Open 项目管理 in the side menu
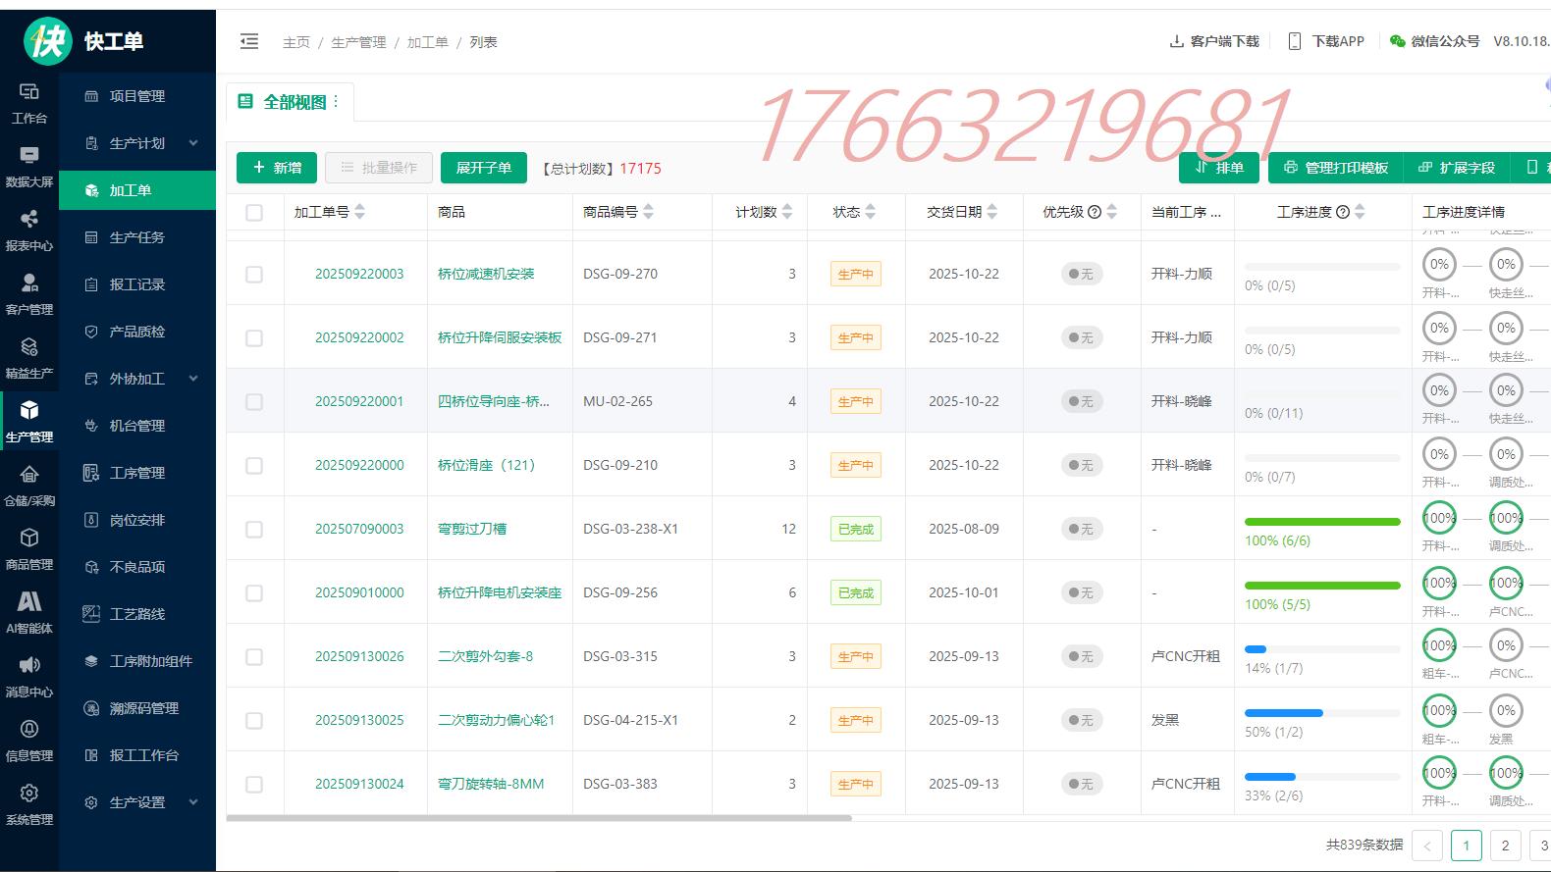 [137, 96]
